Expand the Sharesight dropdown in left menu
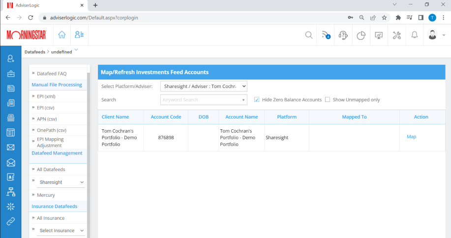The width and height of the screenshot is (451, 238). pos(60,182)
